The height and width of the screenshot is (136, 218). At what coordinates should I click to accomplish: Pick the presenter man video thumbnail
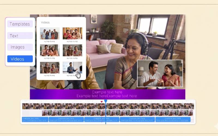[72, 67]
